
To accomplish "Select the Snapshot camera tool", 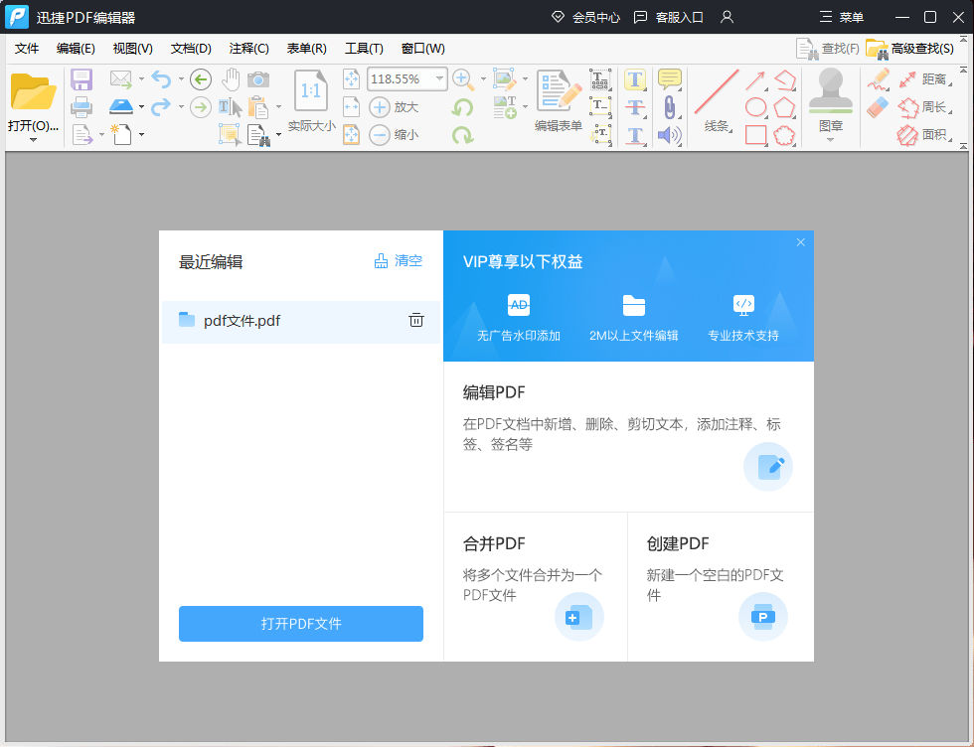I will pyautogui.click(x=258, y=79).
